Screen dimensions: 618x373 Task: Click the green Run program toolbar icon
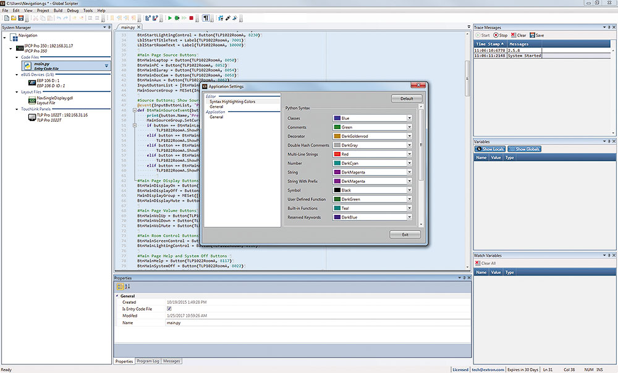pos(169,19)
